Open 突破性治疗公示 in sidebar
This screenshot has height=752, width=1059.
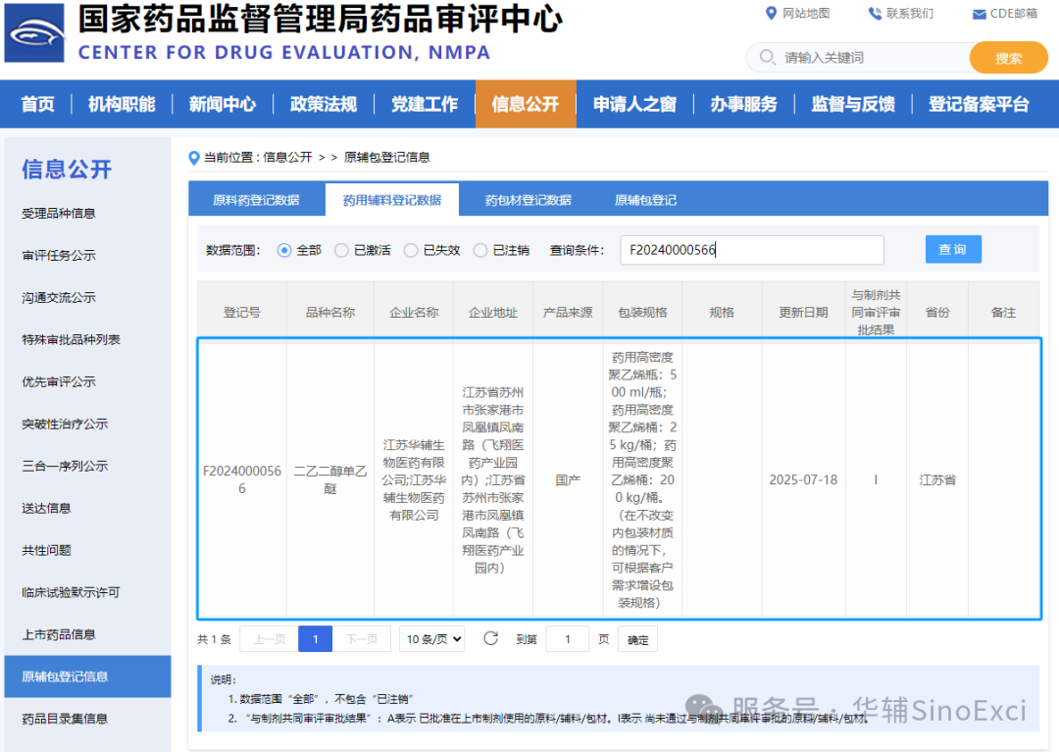point(65,424)
